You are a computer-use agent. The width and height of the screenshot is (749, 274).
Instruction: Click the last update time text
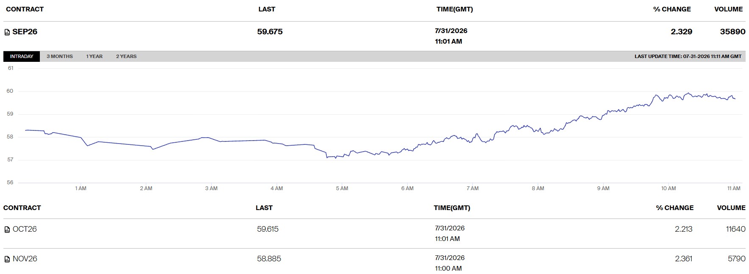point(688,56)
